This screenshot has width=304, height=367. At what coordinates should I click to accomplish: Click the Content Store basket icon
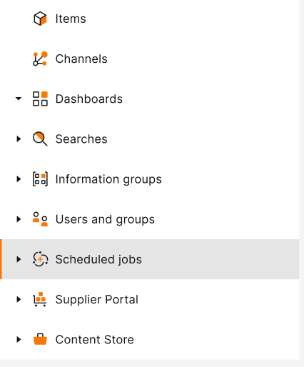(x=40, y=339)
